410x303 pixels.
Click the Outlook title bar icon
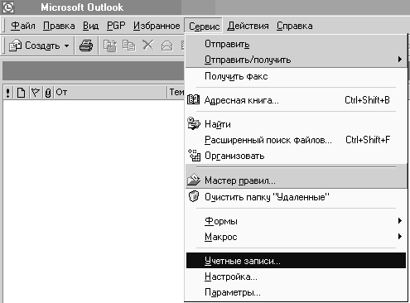click(7, 7)
